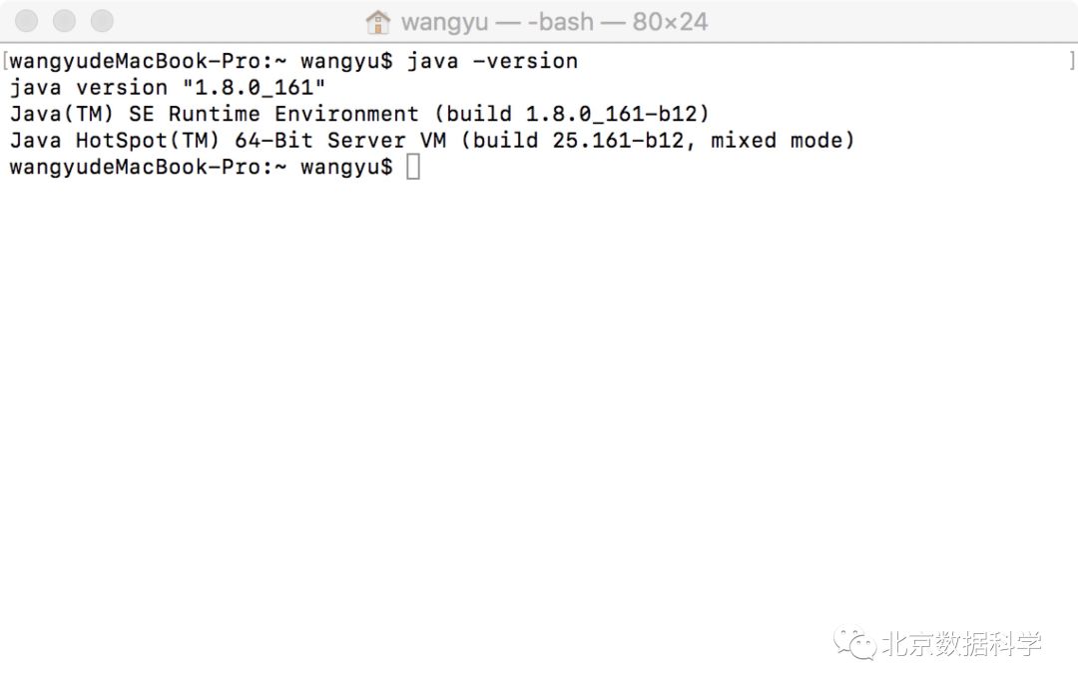Click the "80×24" window size text
1078x692 pixels.
670,21
